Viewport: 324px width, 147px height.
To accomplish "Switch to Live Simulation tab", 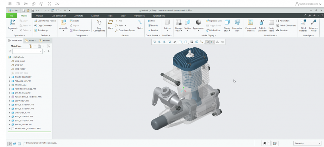I will (x=59, y=16).
